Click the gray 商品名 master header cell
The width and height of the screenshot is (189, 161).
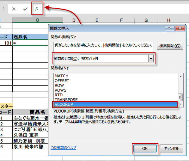click(x=30, y=112)
